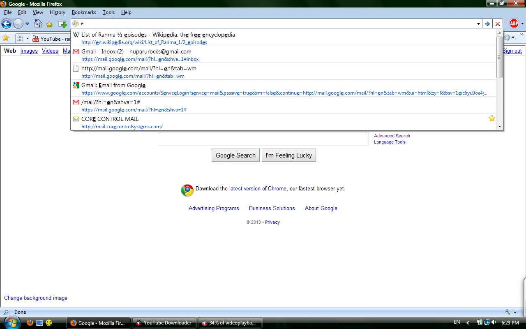This screenshot has width=526, height=329.
Task: Click inside the Google search box
Action: tap(263, 138)
